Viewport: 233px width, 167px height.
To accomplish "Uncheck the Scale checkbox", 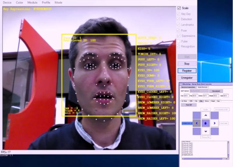I will pos(179,8).
